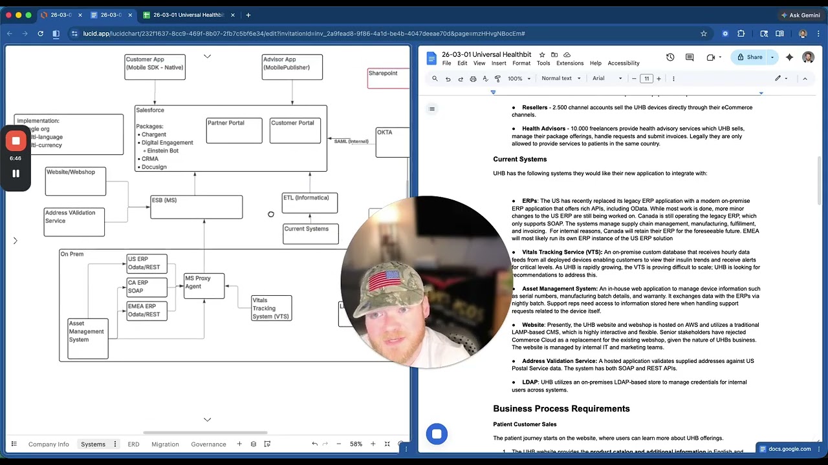Viewport: 828px width, 465px height.
Task: Activate paint format tool in Docs
Action: [497, 79]
